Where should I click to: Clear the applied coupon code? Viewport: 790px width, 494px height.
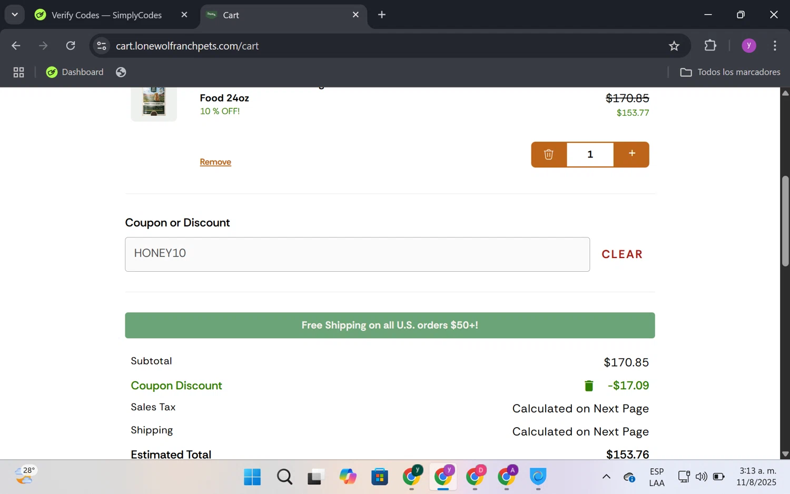[x=622, y=254]
